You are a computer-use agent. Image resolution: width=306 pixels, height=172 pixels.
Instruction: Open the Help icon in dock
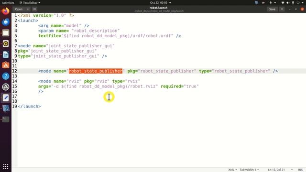pos(6,76)
